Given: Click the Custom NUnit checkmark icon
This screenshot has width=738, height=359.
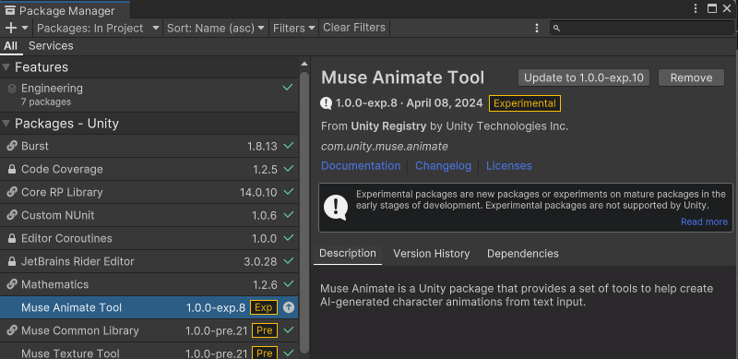Looking at the screenshot, I should 289,215.
